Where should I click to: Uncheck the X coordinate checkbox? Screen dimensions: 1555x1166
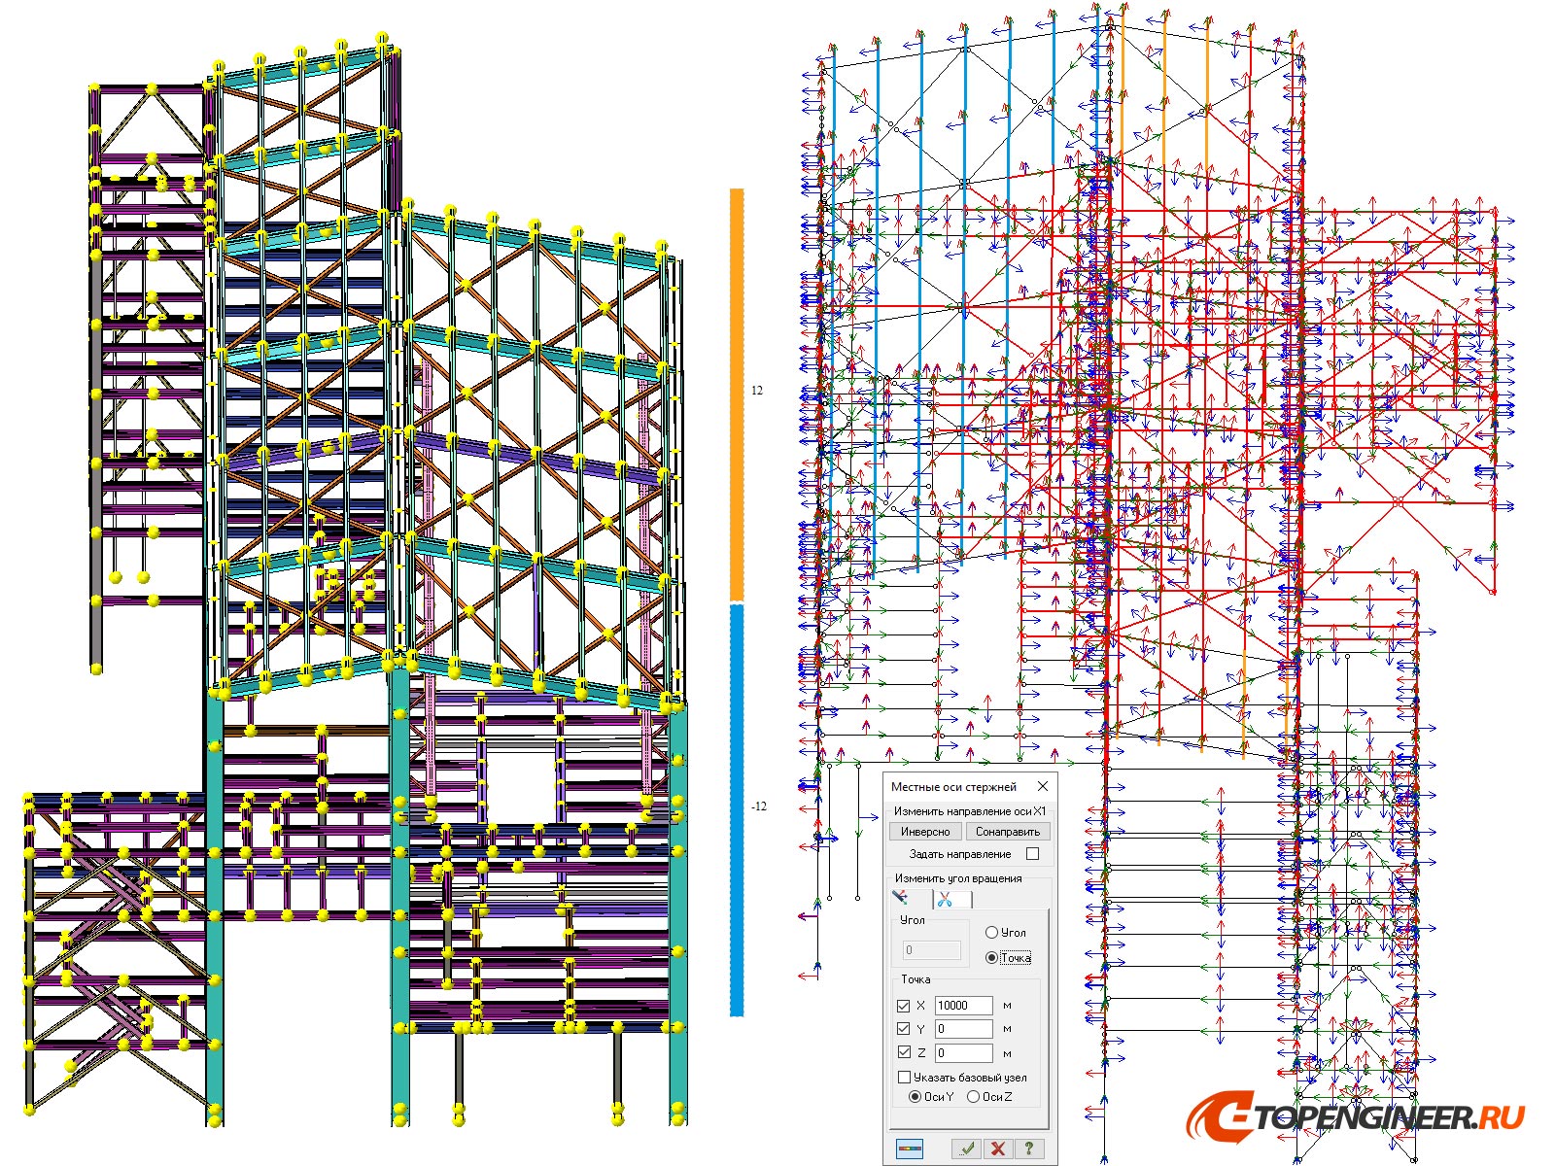[x=903, y=1006]
